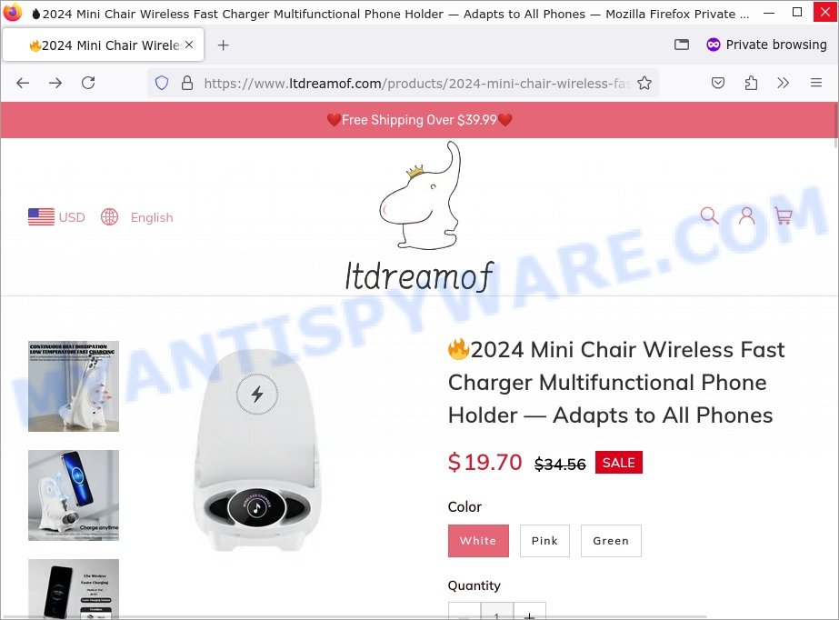Expand the toolbar overflow chevron menu
Image resolution: width=839 pixels, height=620 pixels.
pos(783,83)
